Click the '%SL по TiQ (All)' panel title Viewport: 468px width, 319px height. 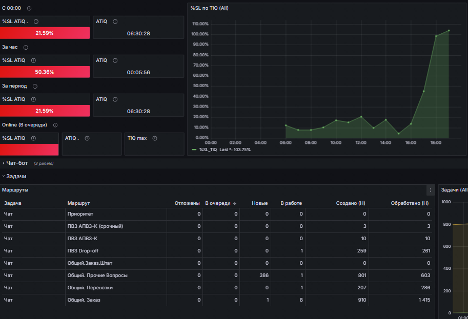pyautogui.click(x=210, y=8)
